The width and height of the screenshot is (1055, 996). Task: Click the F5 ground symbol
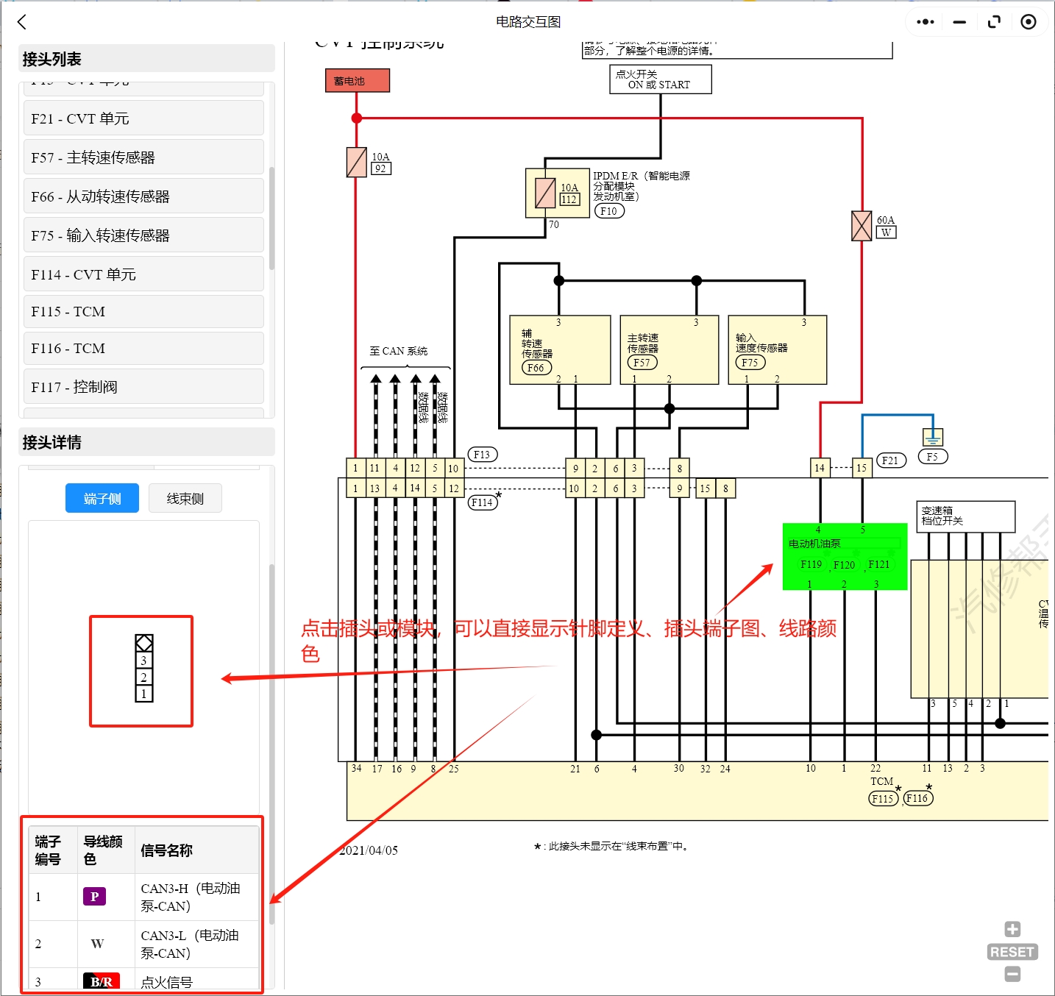pyautogui.click(x=932, y=437)
